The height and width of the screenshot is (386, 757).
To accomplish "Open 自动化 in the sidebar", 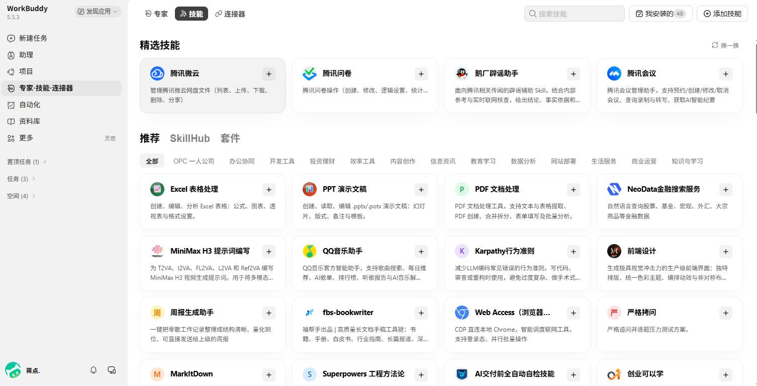I will click(x=61, y=105).
